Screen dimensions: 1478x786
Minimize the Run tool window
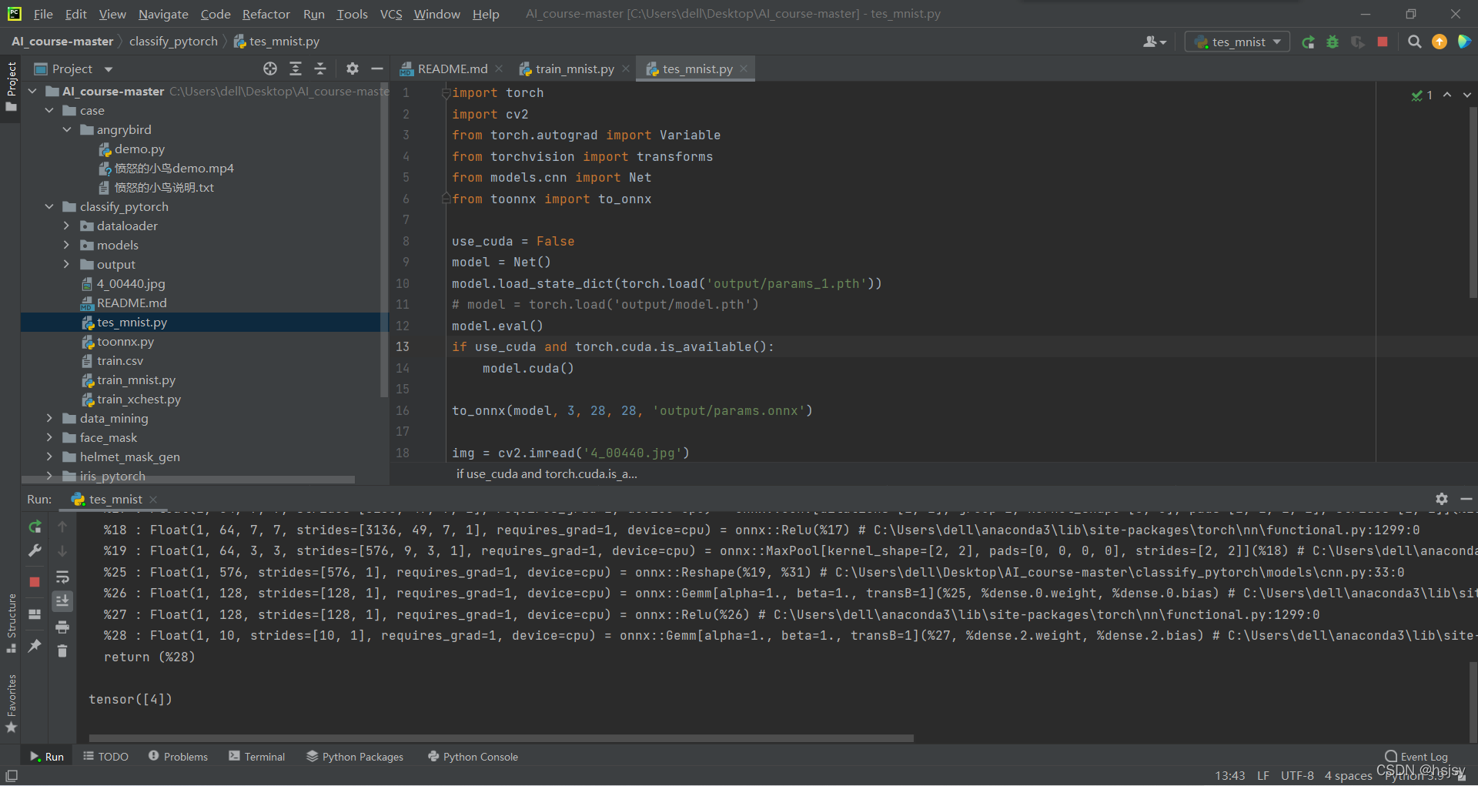click(1466, 499)
